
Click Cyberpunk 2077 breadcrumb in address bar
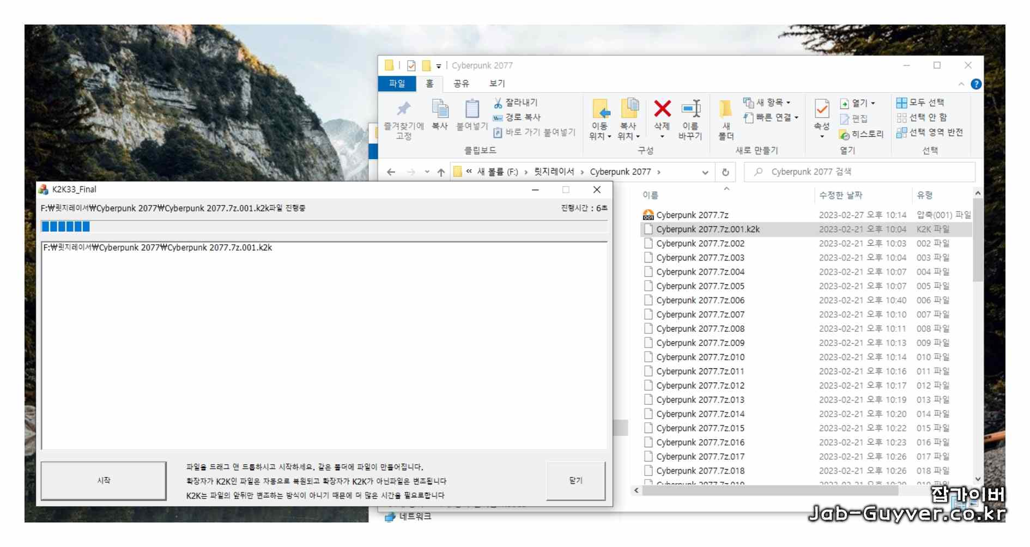[x=620, y=172]
